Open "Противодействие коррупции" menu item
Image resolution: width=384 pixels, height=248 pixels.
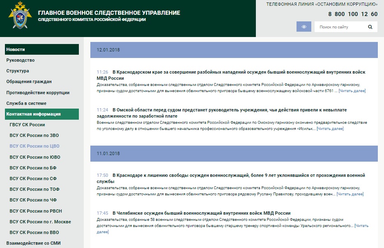[38, 93]
